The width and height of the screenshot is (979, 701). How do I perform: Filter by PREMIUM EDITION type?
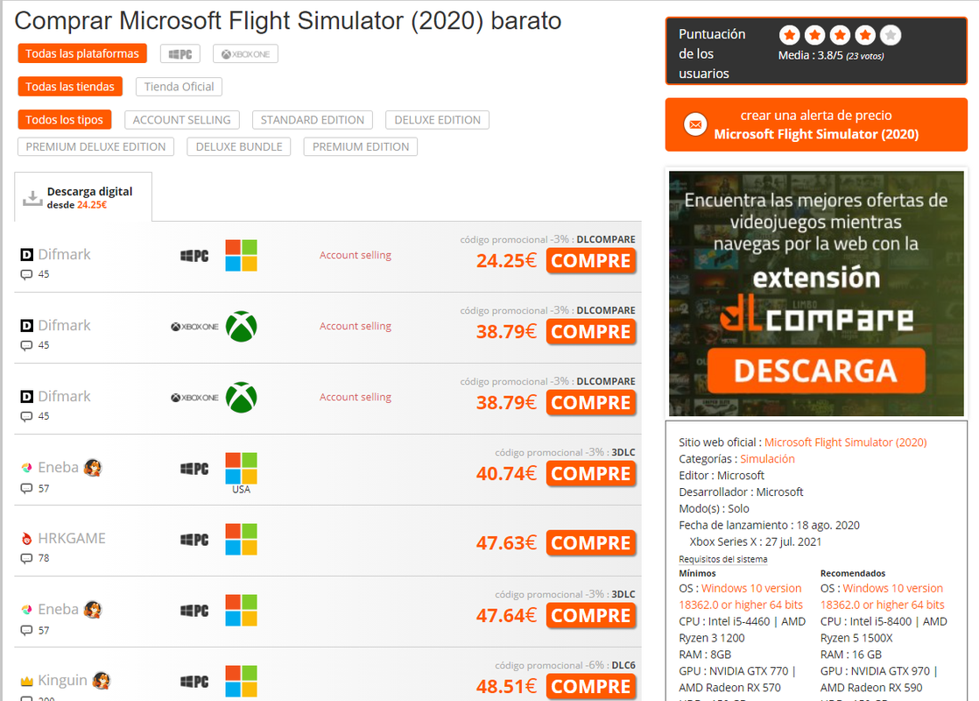tap(360, 147)
